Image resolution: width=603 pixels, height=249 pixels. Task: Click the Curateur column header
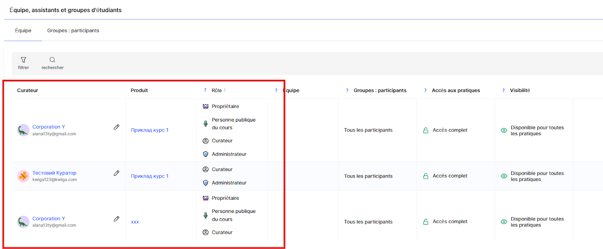click(x=28, y=90)
